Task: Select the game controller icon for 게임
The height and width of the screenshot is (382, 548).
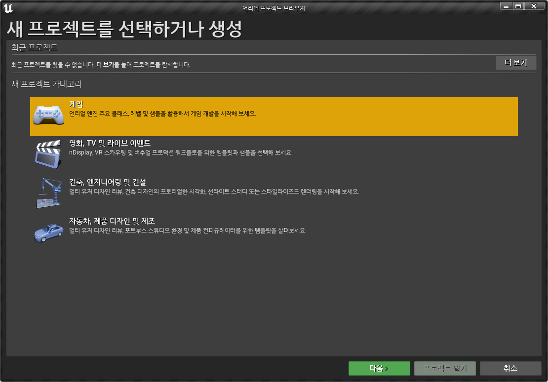Action: (x=48, y=115)
